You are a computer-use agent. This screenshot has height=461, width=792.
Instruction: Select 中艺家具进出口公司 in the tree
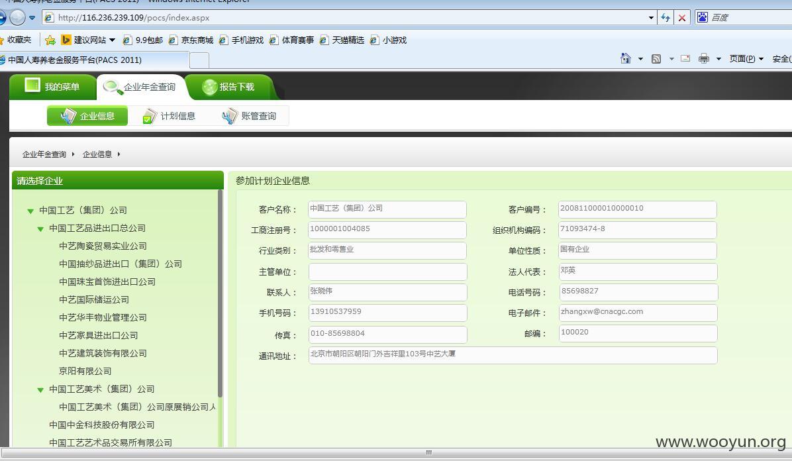pyautogui.click(x=99, y=336)
